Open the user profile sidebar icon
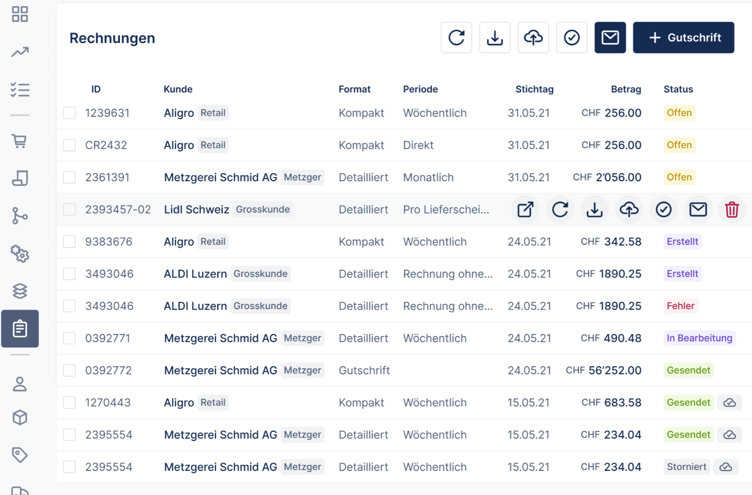This screenshot has width=752, height=495. tap(20, 384)
